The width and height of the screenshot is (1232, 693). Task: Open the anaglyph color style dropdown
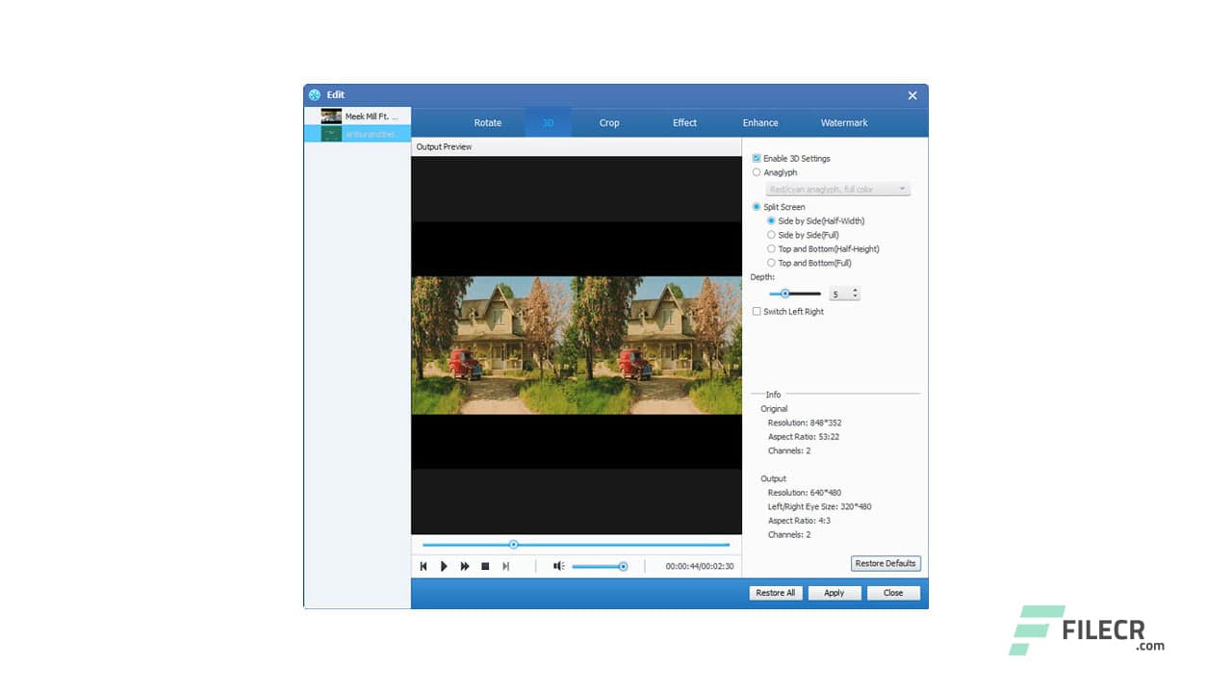coord(903,189)
